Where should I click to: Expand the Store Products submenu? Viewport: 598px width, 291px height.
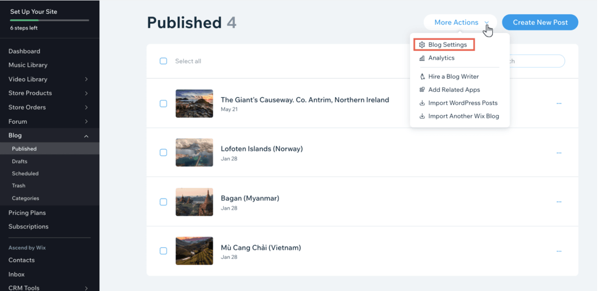pos(86,93)
